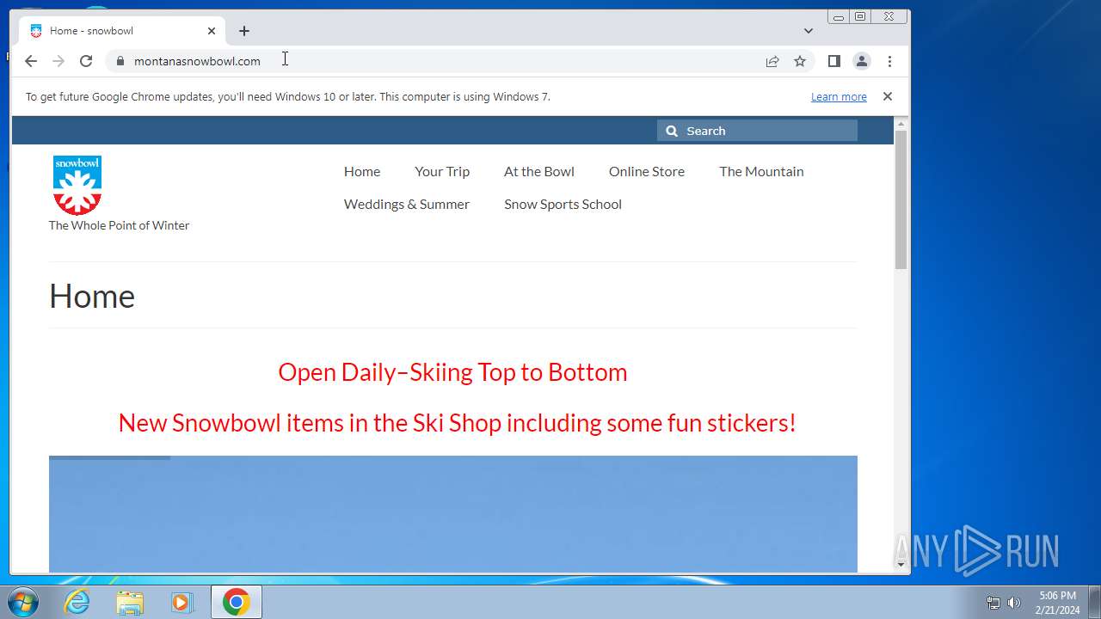Click the Home page heading

(92, 296)
